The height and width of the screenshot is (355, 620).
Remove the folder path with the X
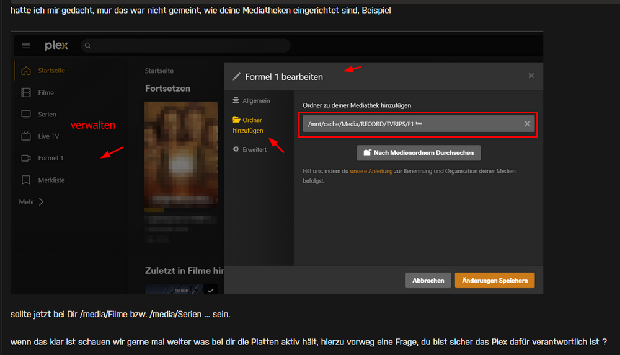527,124
